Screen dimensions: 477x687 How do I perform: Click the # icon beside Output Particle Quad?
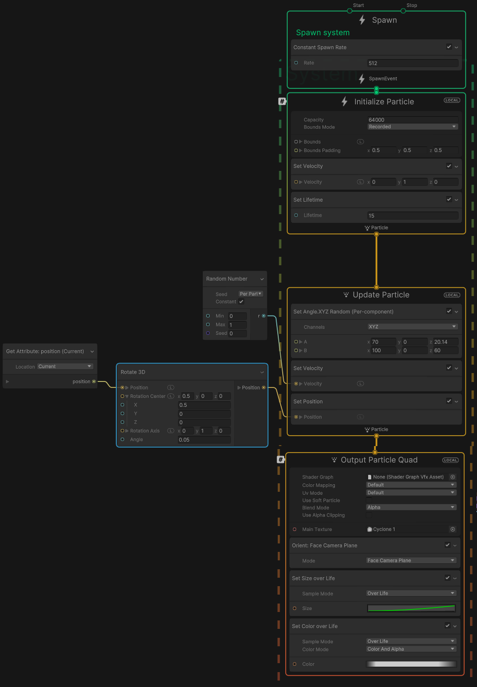click(x=281, y=459)
